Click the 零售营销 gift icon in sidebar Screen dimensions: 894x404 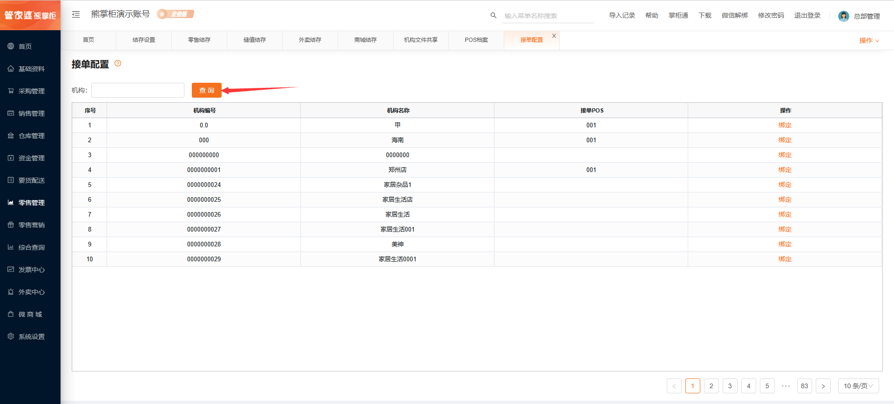(x=11, y=225)
